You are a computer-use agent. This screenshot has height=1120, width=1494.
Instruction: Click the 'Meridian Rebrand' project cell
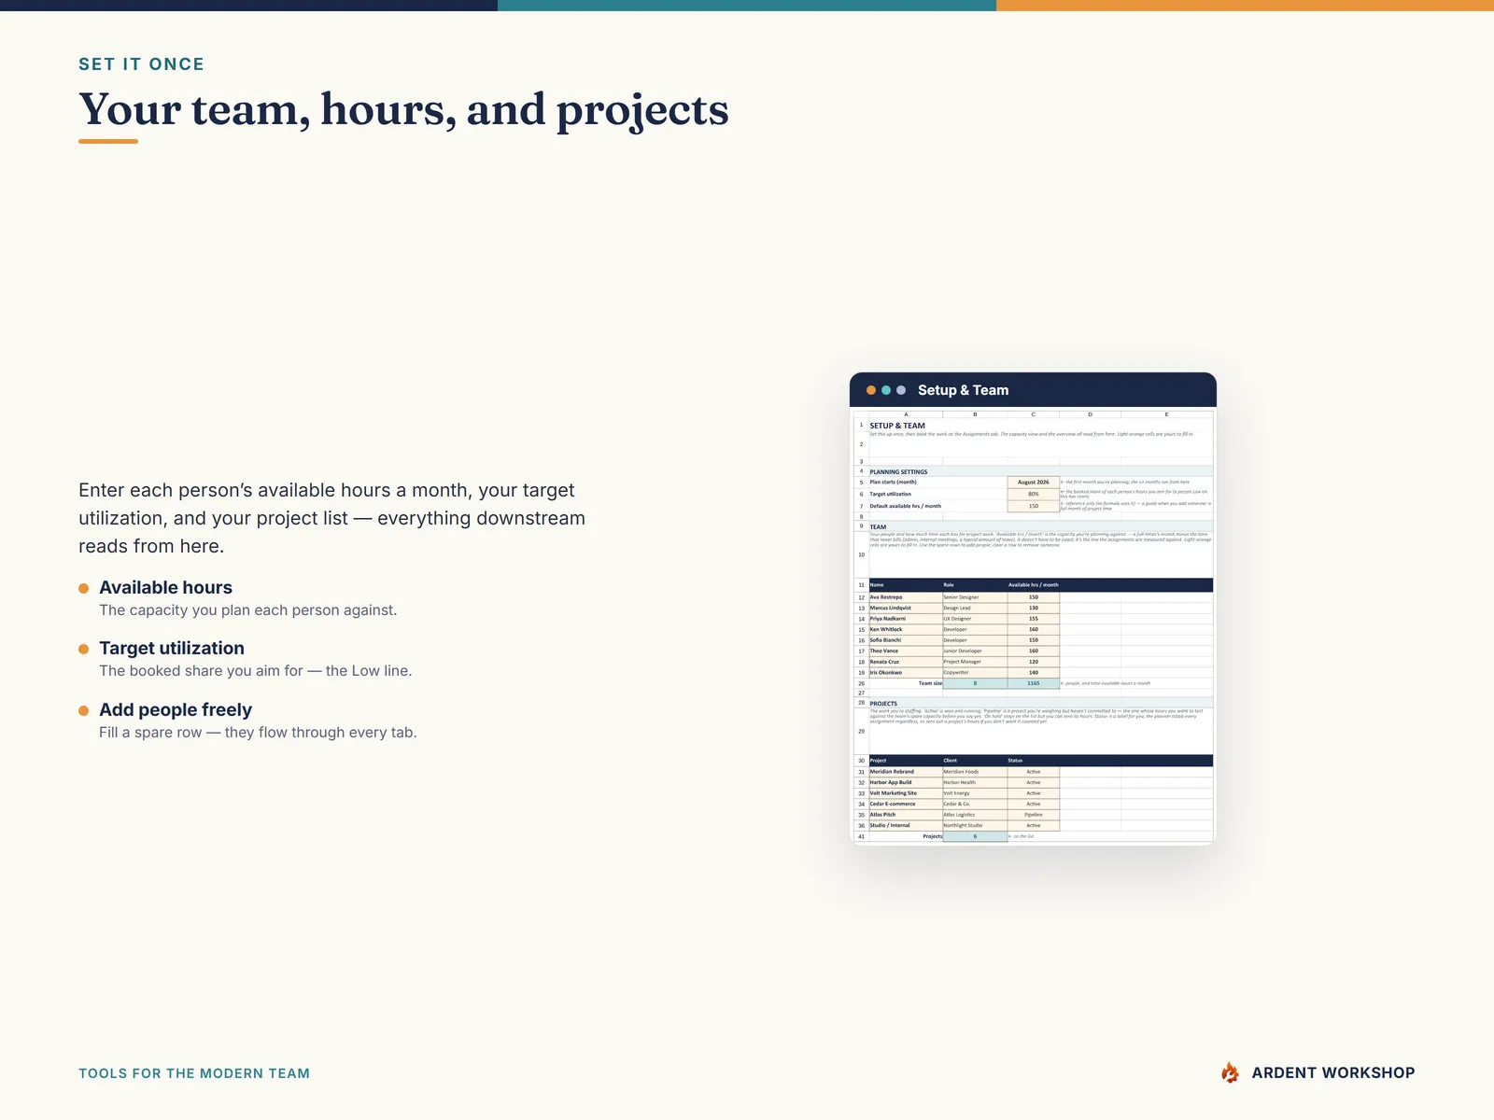[x=906, y=772]
